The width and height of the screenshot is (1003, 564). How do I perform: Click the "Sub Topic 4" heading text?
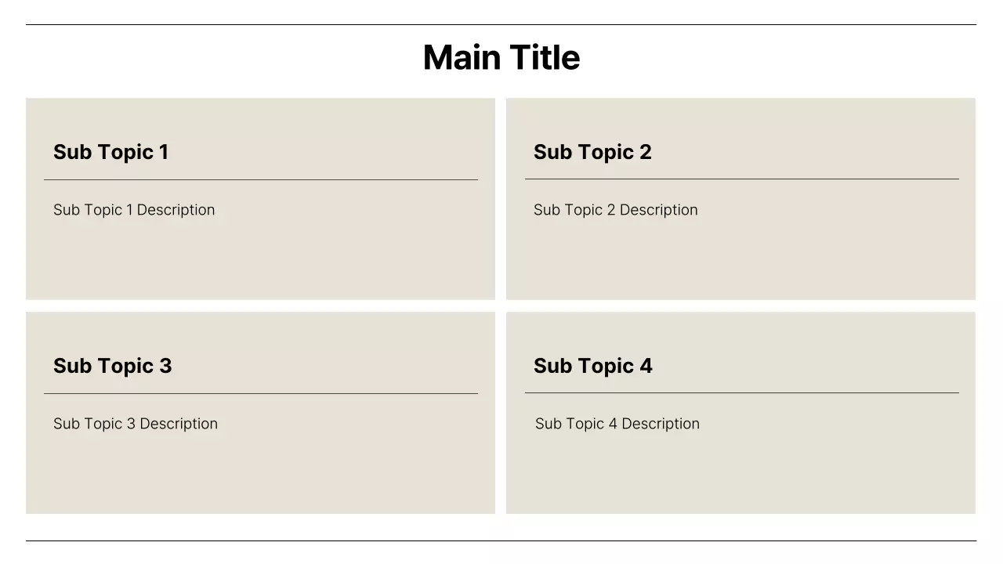tap(592, 366)
